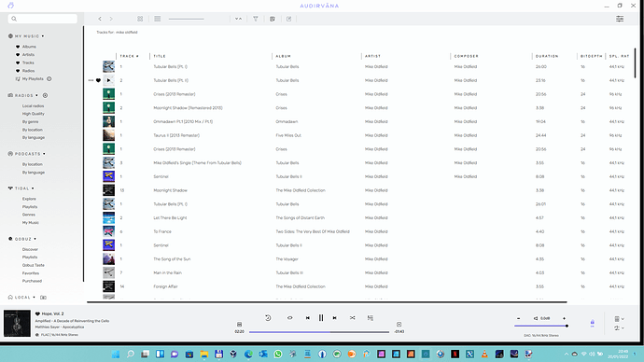Toggle repeat mode in the player

point(289,318)
